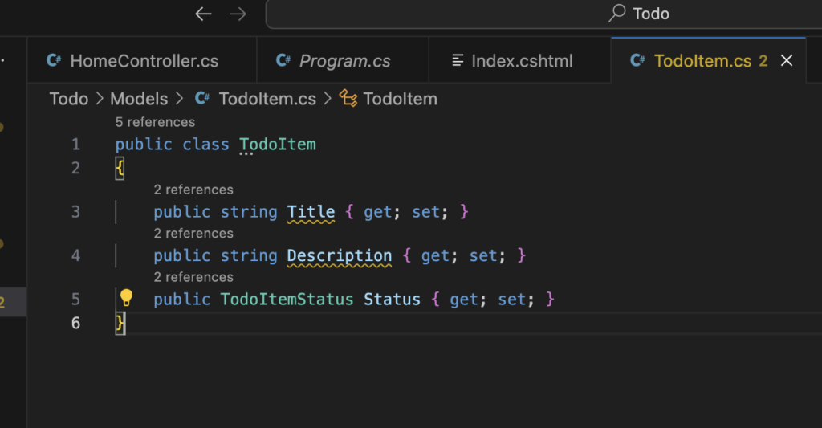Image resolution: width=822 pixels, height=428 pixels.
Task: Click the Todo search command bar
Action: point(543,14)
